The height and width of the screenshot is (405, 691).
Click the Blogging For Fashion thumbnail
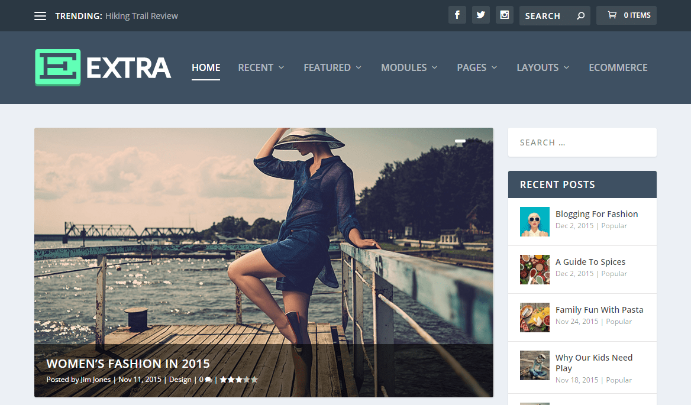click(535, 222)
